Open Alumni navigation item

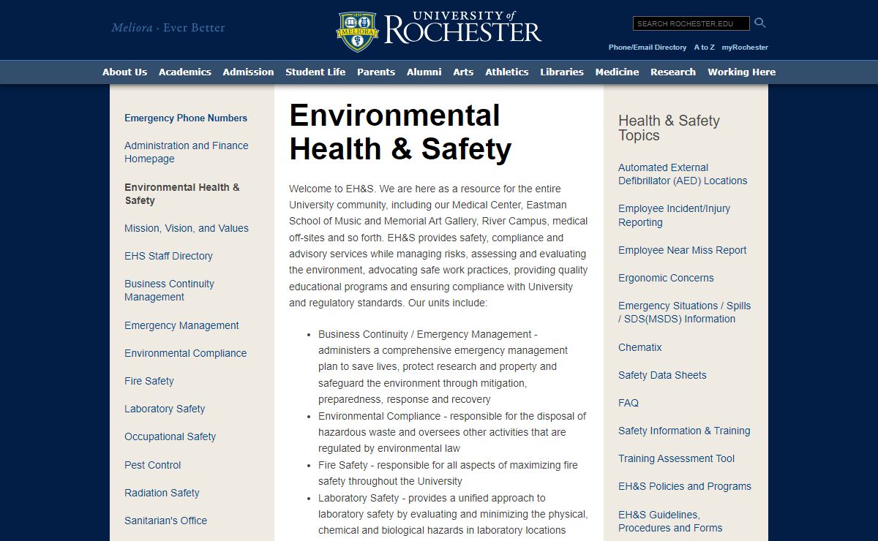pos(424,72)
